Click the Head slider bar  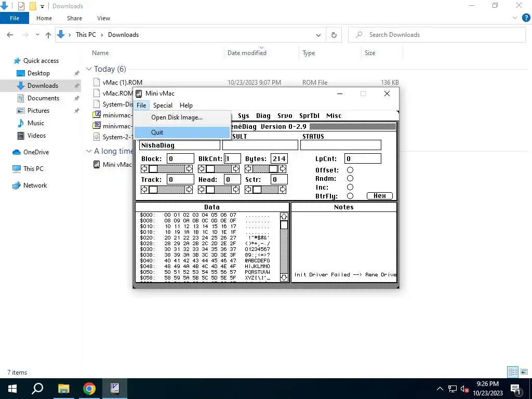219,189
